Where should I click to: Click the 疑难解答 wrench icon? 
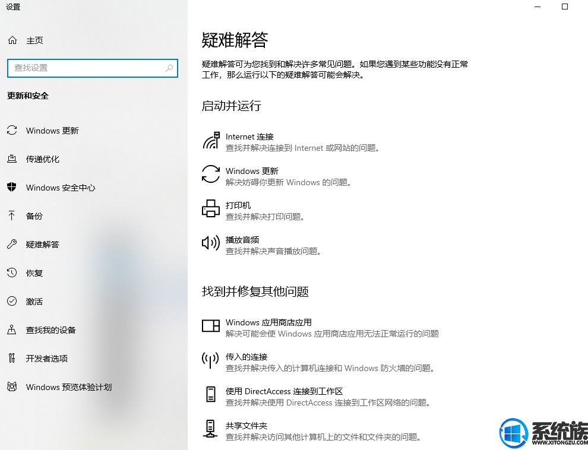point(12,245)
